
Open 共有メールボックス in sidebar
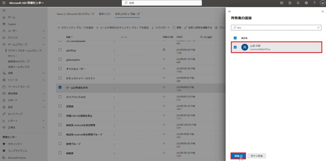pyautogui.click(x=19, y=67)
